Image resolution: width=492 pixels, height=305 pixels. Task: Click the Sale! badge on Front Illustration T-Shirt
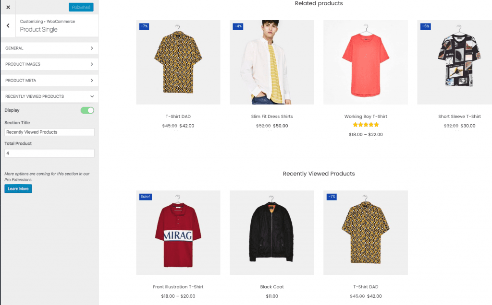click(x=145, y=197)
